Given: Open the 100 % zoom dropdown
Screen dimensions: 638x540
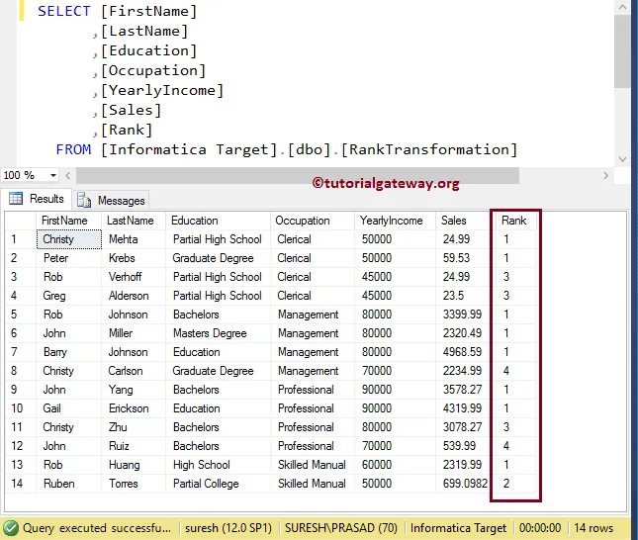Looking at the screenshot, I should click(30, 175).
